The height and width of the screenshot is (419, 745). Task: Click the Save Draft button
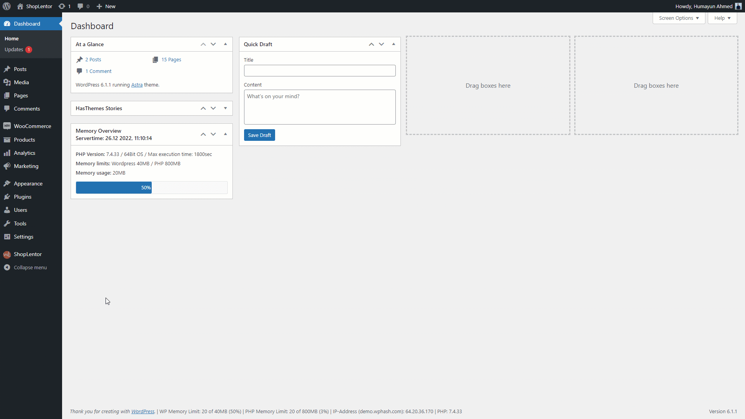click(x=259, y=135)
